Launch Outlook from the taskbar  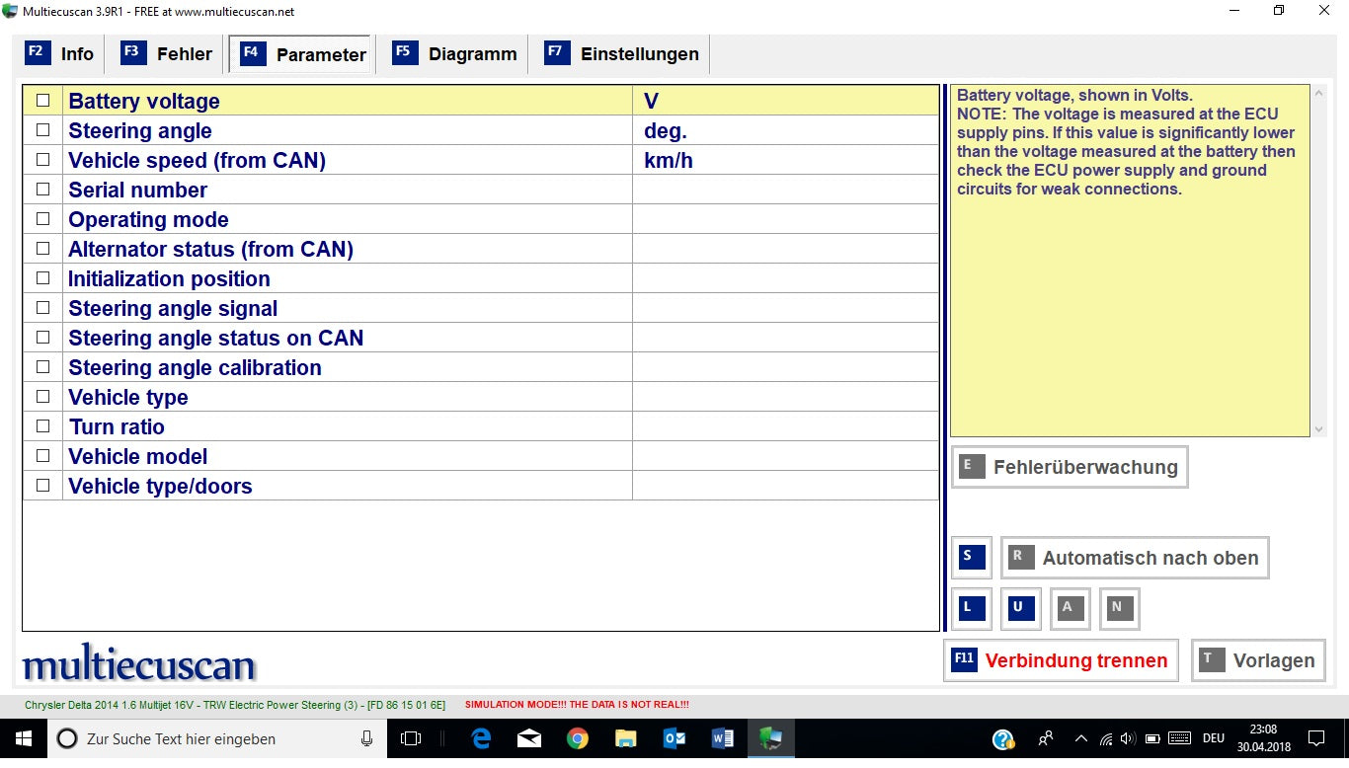pos(674,738)
